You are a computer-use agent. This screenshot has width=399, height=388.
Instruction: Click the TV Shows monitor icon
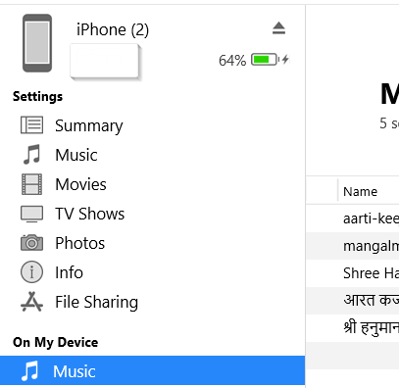pyautogui.click(x=31, y=214)
